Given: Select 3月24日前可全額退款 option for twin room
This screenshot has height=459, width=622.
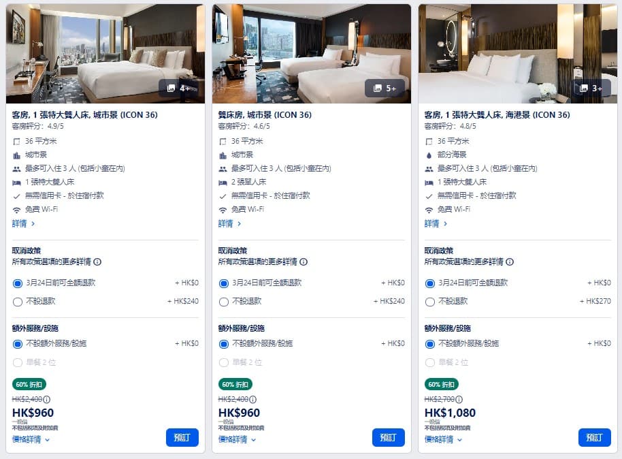Looking at the screenshot, I should pyautogui.click(x=224, y=283).
